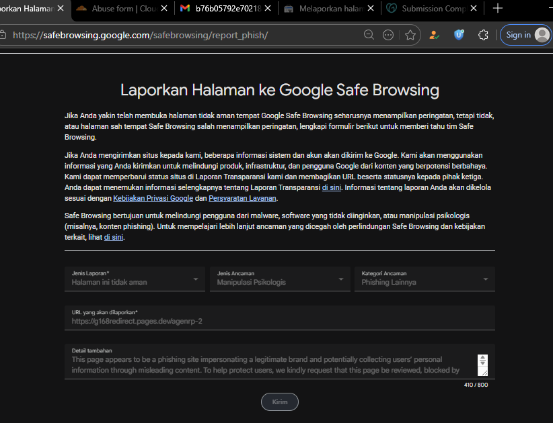Open the Laporan Transparansi 'di sini' link
The height and width of the screenshot is (423, 553).
(x=332, y=187)
